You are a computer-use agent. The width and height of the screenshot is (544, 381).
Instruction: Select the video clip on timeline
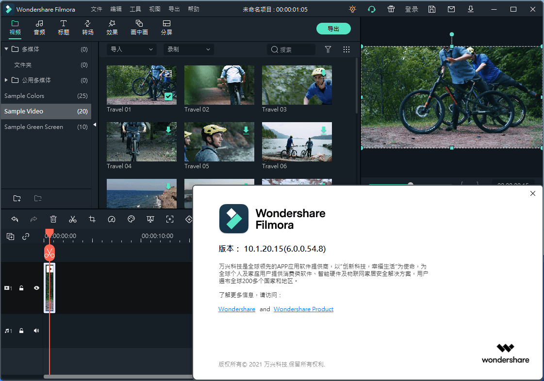[49, 288]
